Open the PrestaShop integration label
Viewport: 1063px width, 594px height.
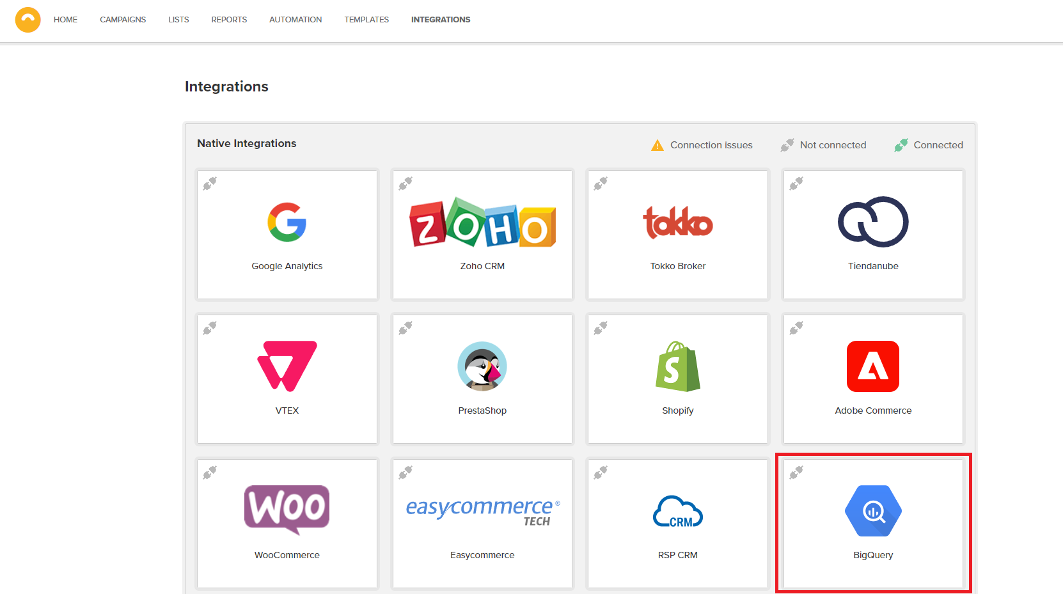coord(482,410)
